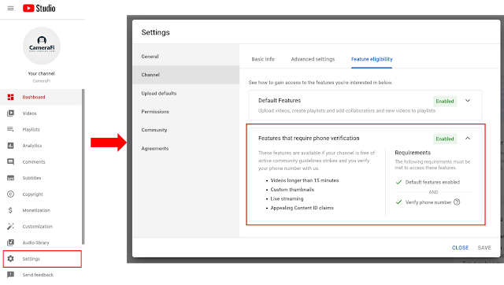The height and width of the screenshot is (285, 504).
Task: Click Features that require phone verification heading
Action: coord(309,138)
